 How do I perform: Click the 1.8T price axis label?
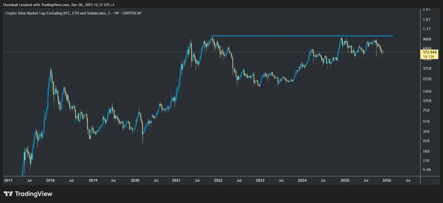click(x=427, y=20)
